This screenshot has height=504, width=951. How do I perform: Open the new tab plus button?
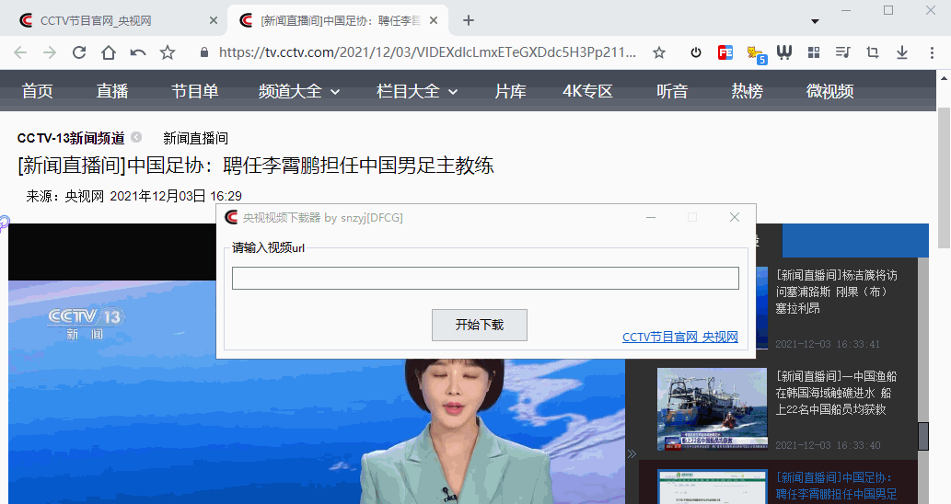tap(469, 20)
